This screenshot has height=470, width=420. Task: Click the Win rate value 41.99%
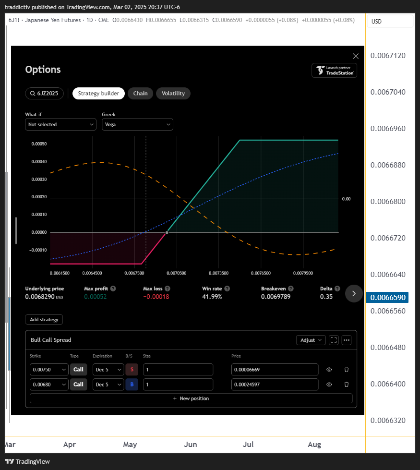(212, 297)
